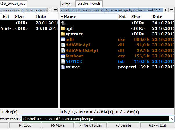Click the F8 Delete button
175x130 pixels.
pyautogui.click(x=123, y=125)
